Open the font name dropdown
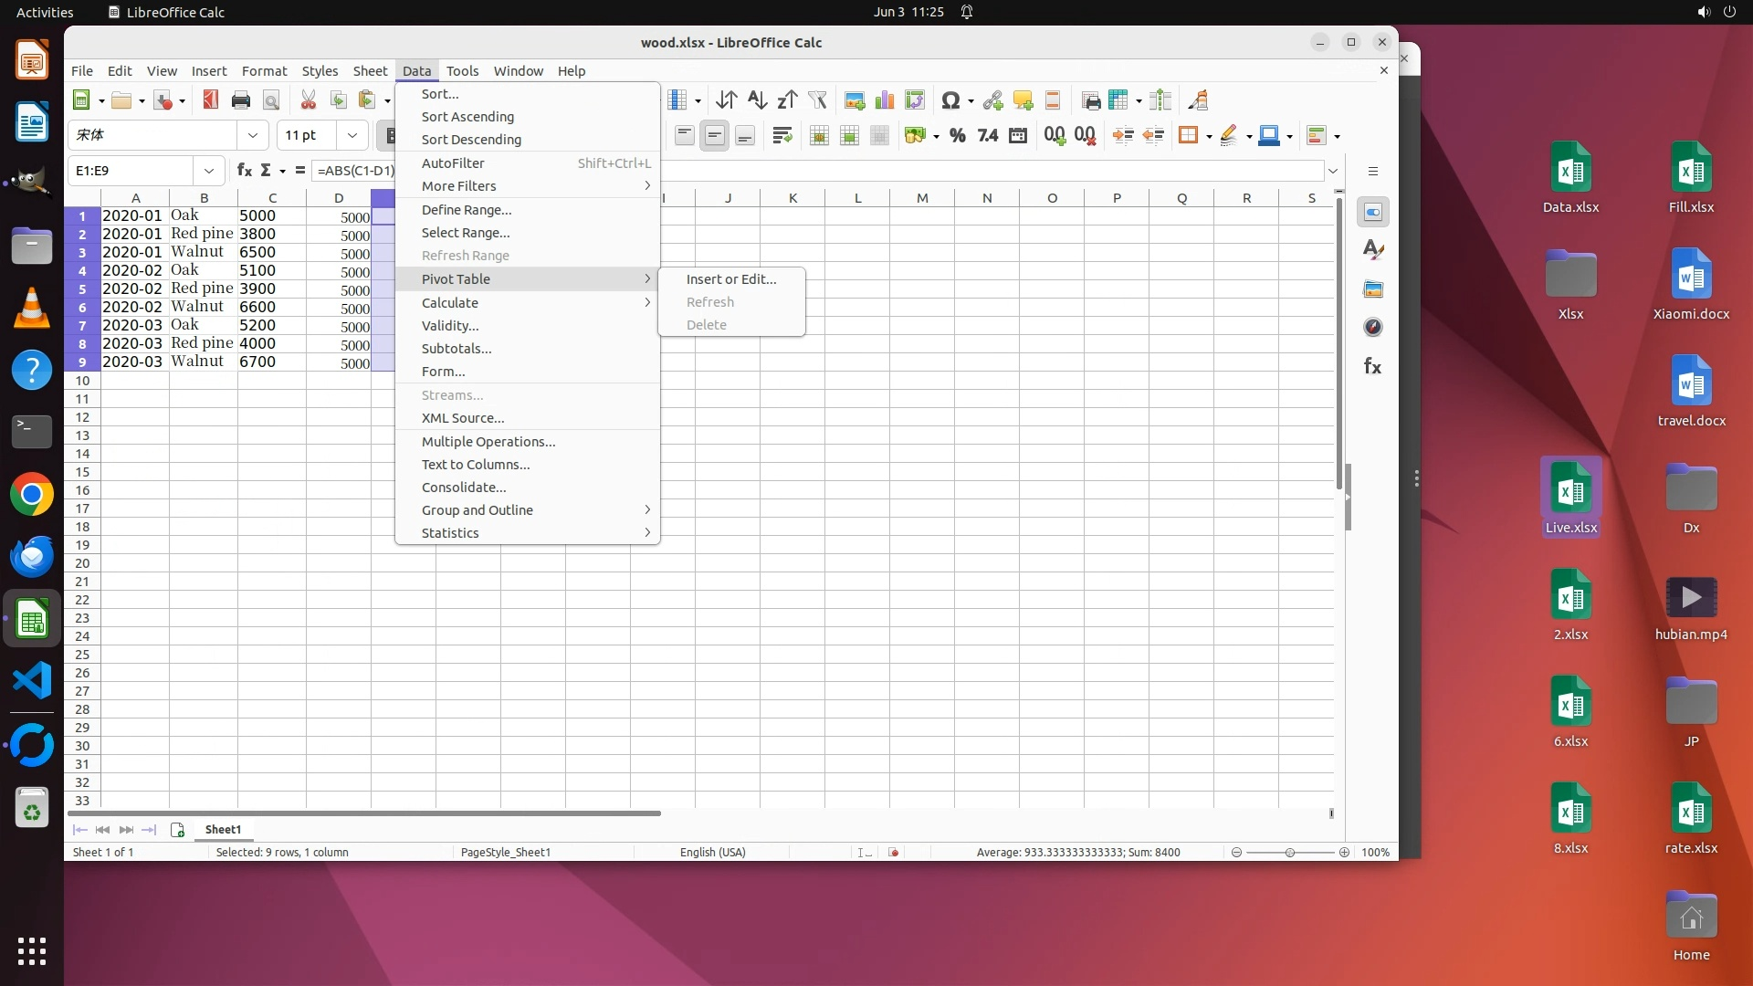This screenshot has width=1753, height=986. [253, 135]
